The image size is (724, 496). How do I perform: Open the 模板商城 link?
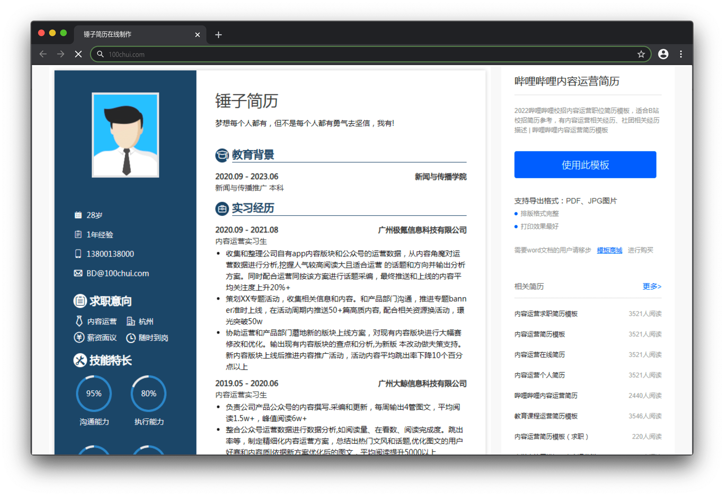[x=609, y=250]
